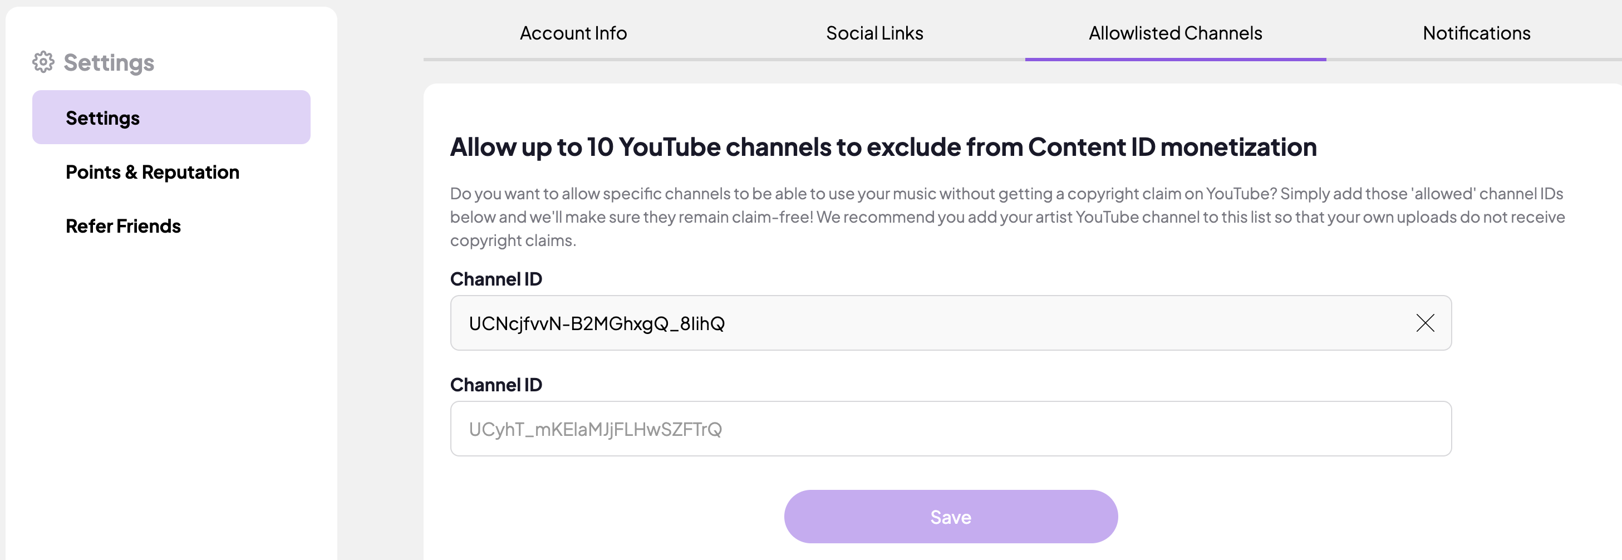Switch to the Account Info tab
This screenshot has height=560, width=1622.
pyautogui.click(x=573, y=33)
